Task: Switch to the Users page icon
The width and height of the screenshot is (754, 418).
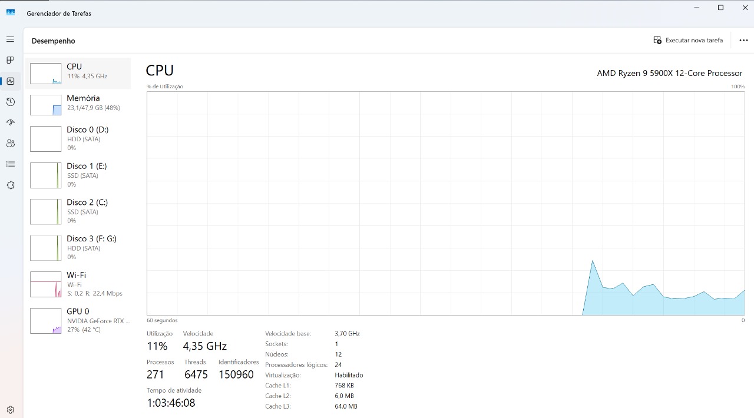Action: (10, 143)
